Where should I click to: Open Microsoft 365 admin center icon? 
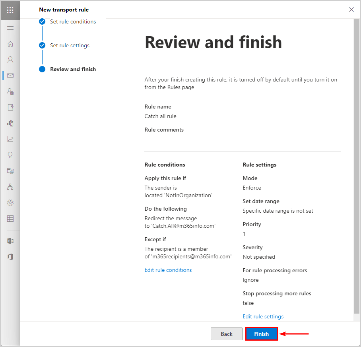(10, 257)
